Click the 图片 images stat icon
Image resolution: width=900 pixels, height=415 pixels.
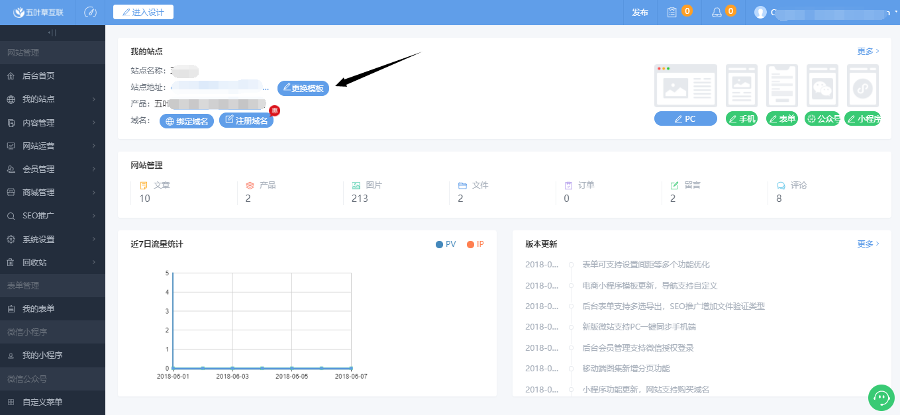pyautogui.click(x=356, y=185)
